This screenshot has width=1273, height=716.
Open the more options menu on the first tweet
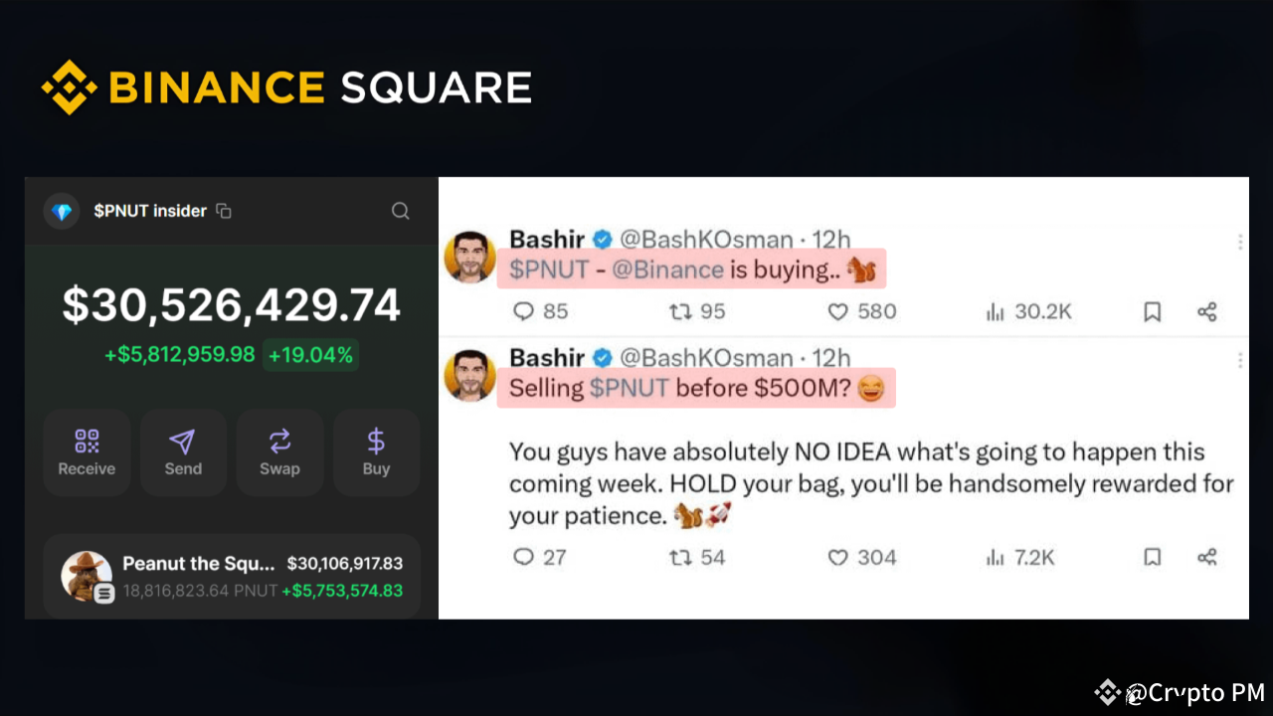click(x=1239, y=240)
